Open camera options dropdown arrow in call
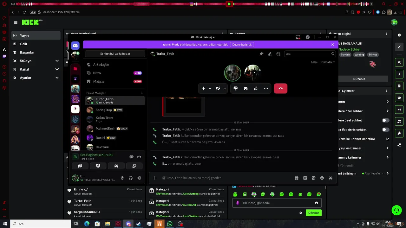Viewport: 406px width, 228px height. coord(225,89)
